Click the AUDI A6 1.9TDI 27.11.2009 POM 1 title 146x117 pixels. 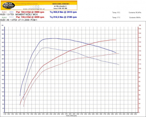(19, 20)
